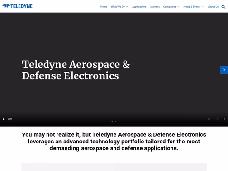The image size is (228, 171).
Task: Open the About Us page
Action: (213, 7)
